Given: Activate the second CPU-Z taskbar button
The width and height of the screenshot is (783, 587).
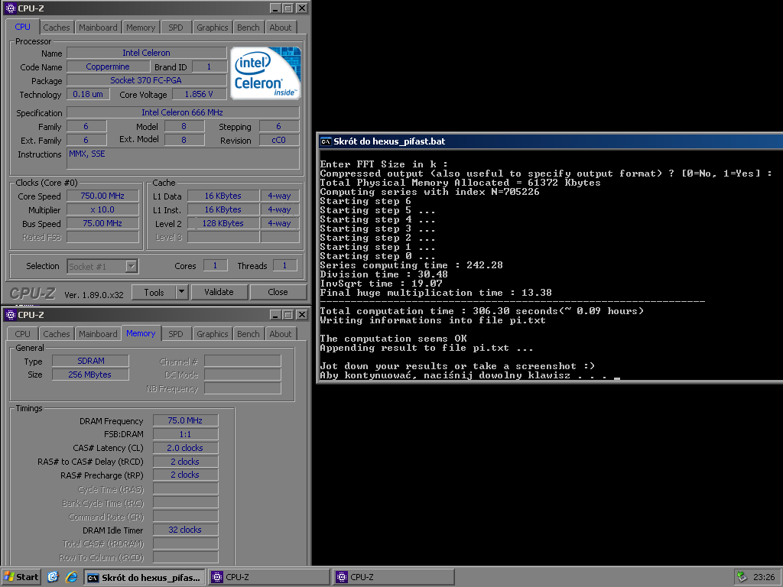Looking at the screenshot, I should 394,578.
